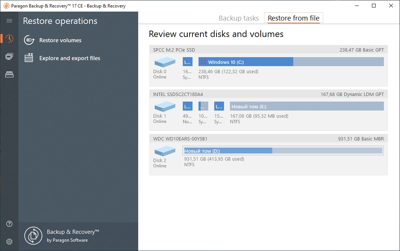The image size is (400, 251).
Task: Select the 49... partition on Disk 1
Action: click(x=188, y=106)
